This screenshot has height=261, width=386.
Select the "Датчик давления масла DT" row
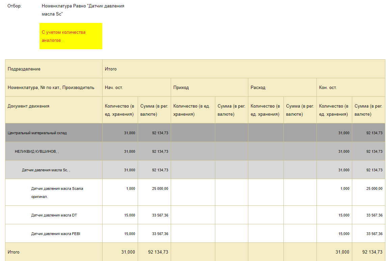[54, 215]
